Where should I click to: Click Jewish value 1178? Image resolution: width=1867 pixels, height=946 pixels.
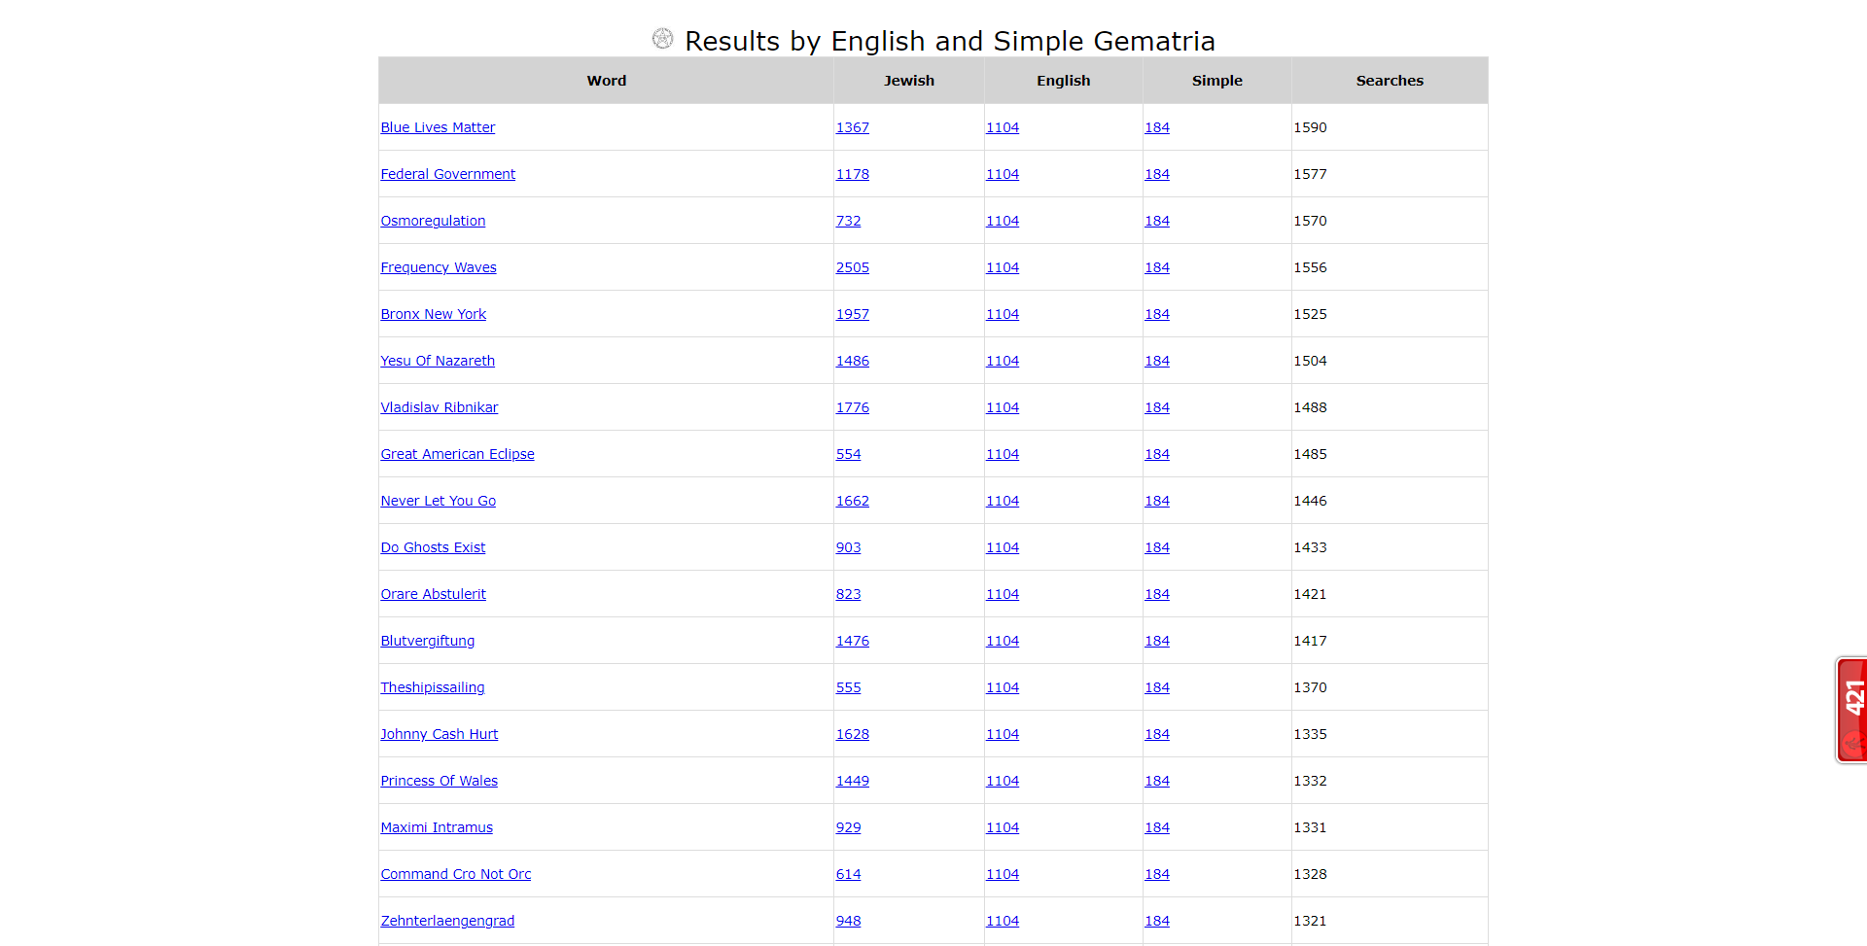pyautogui.click(x=852, y=174)
